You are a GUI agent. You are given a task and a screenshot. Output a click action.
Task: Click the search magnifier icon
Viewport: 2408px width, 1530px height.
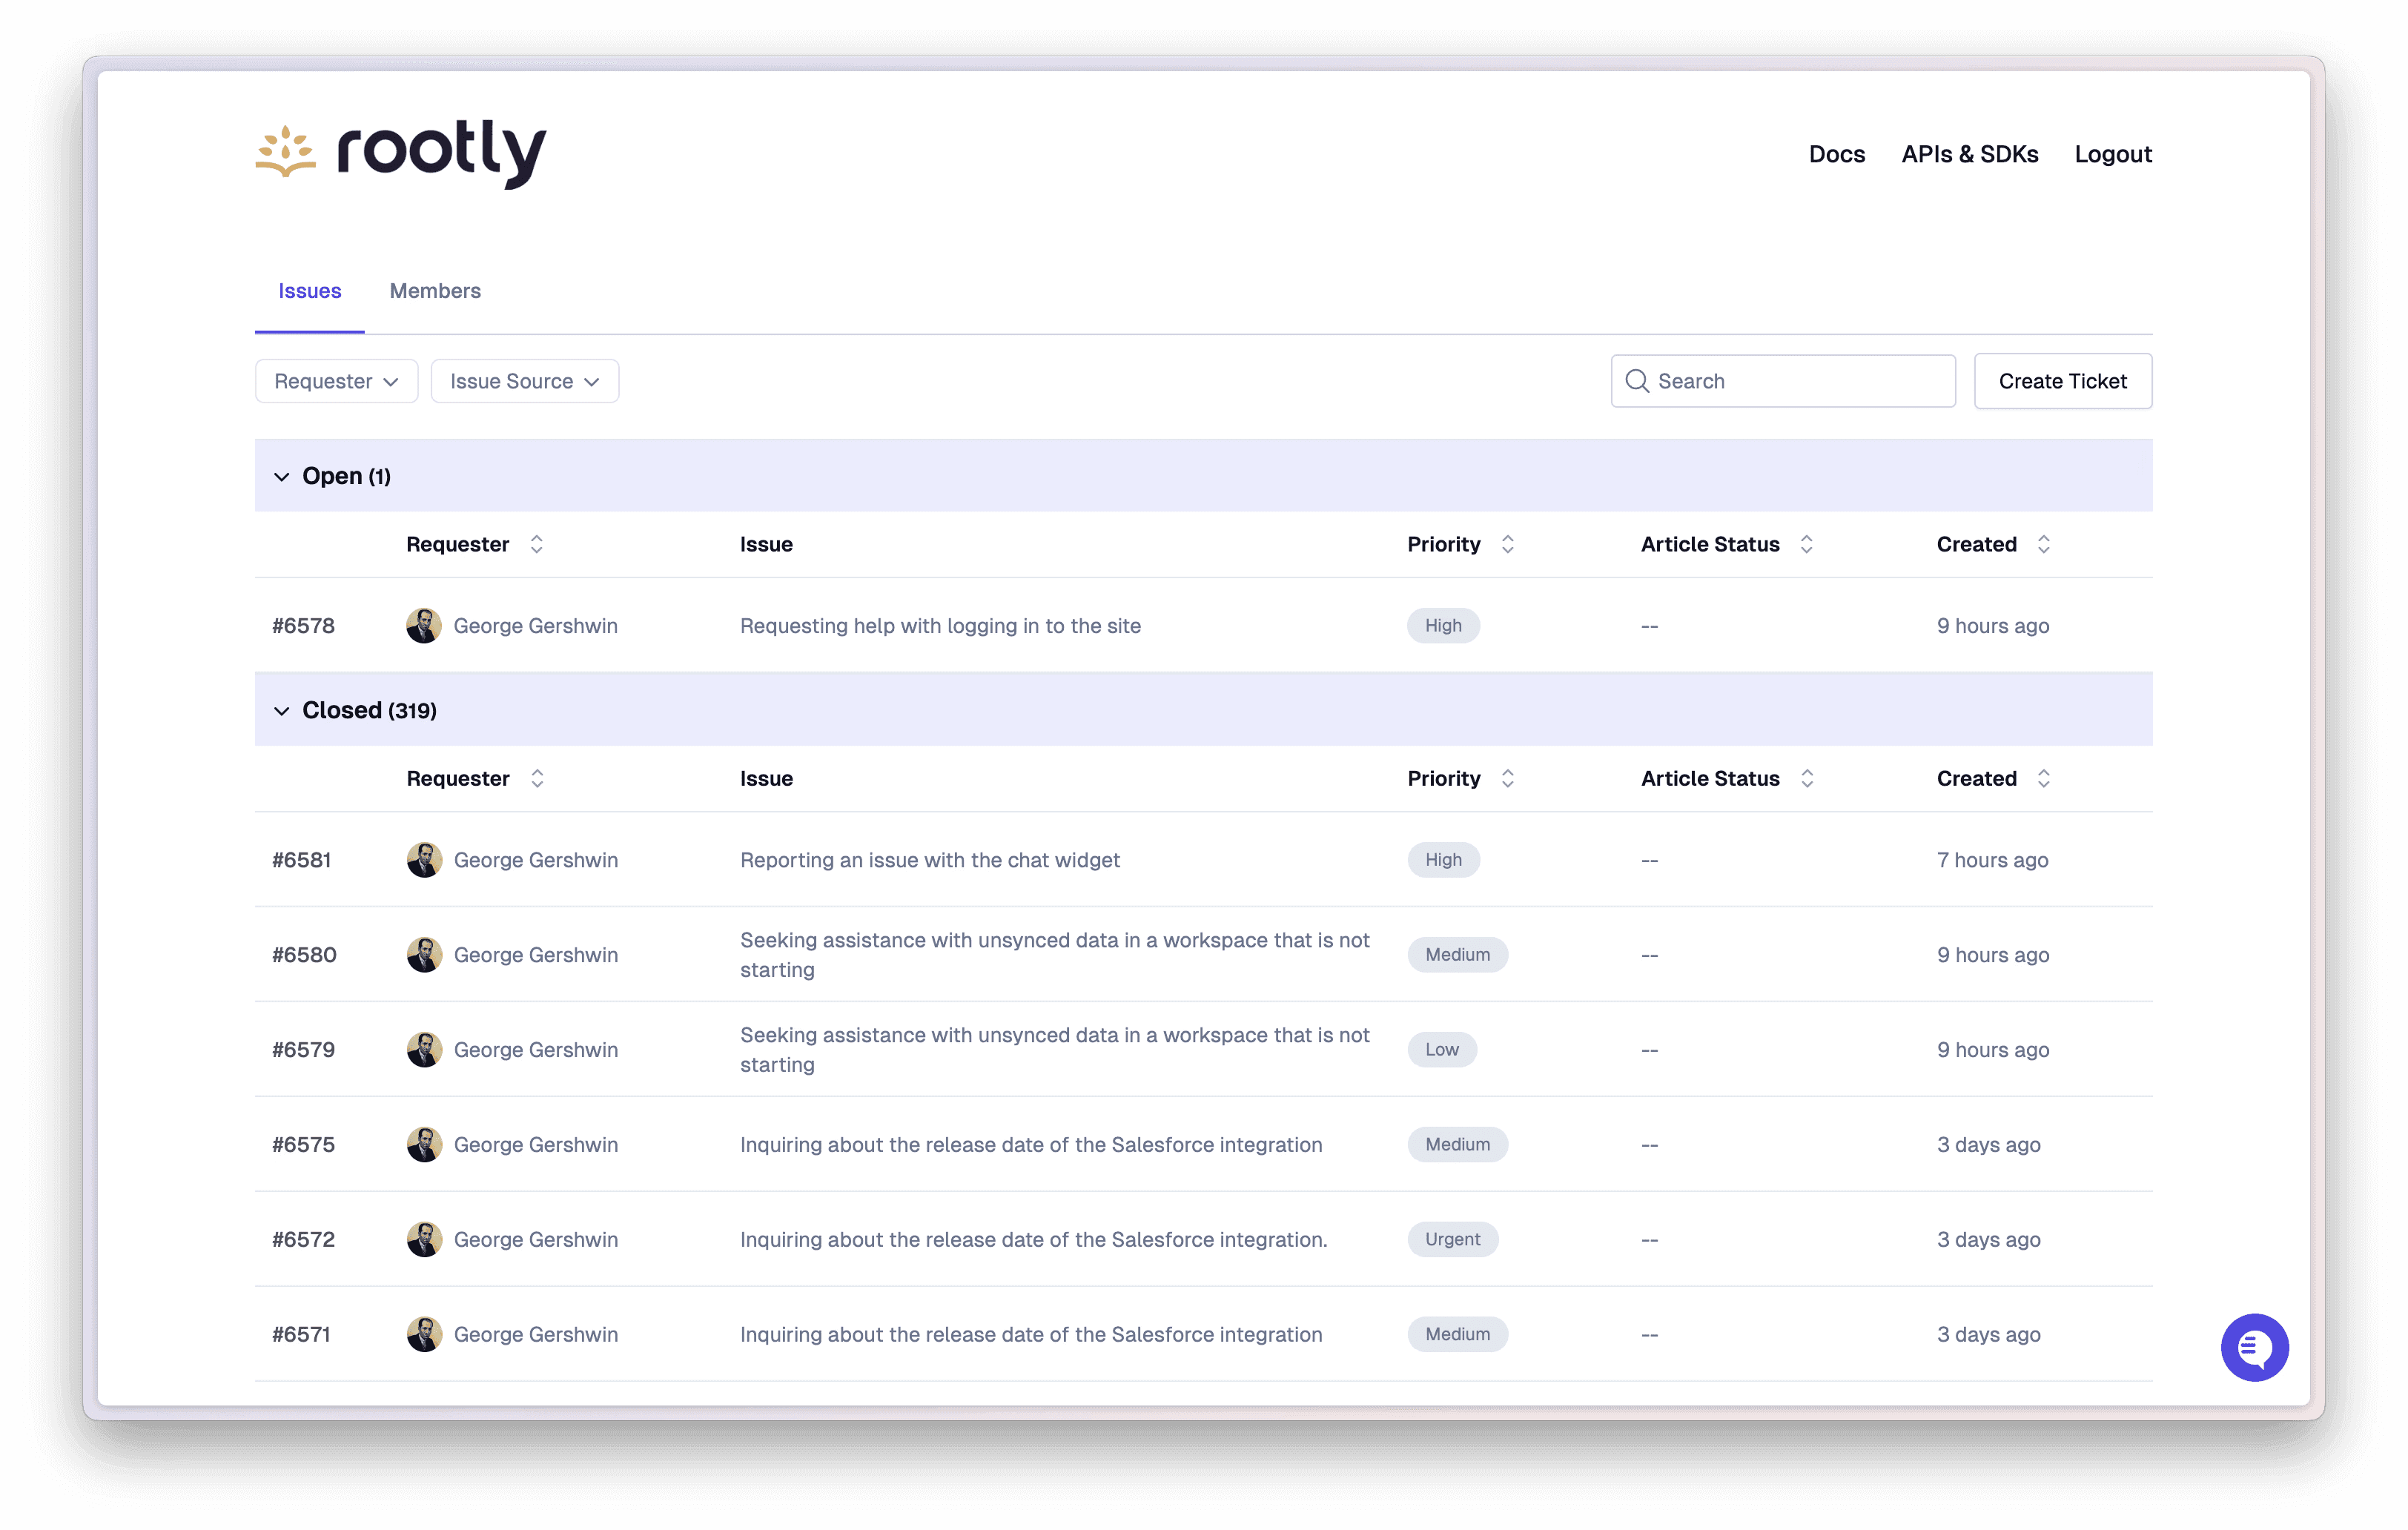click(1636, 381)
